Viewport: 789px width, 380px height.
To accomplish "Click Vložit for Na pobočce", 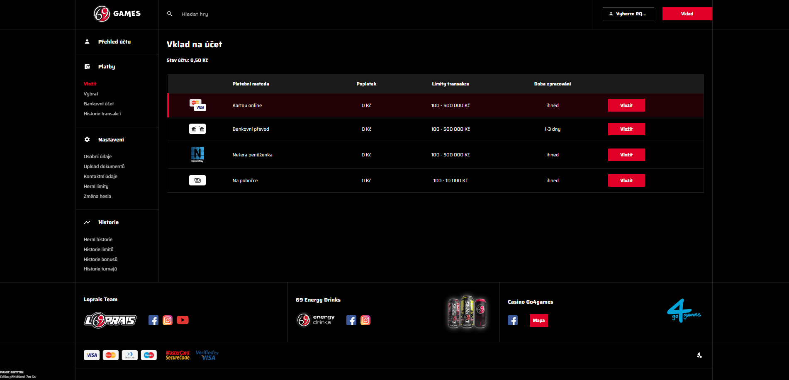I will point(626,180).
